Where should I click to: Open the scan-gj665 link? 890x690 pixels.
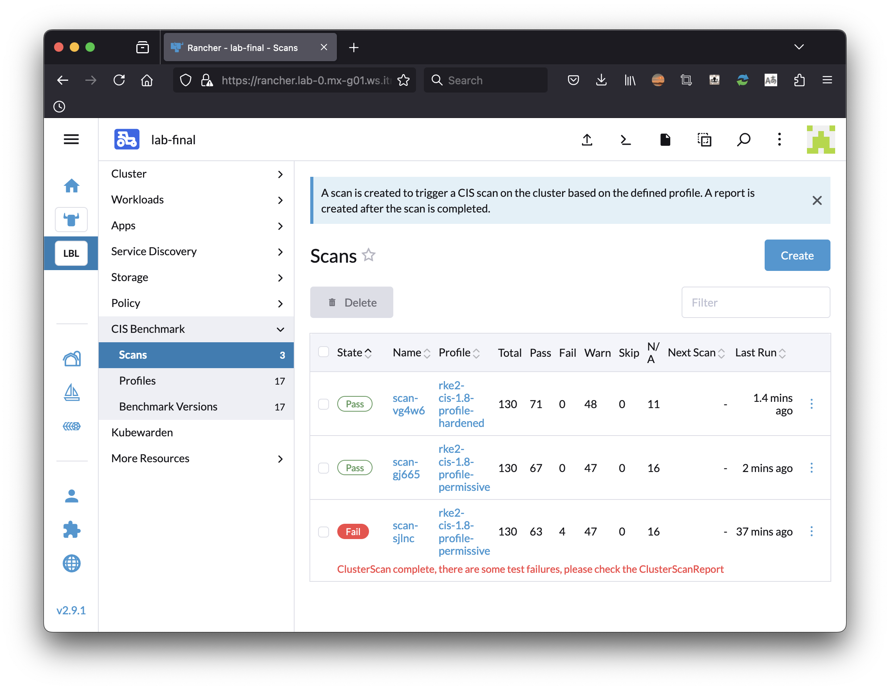click(406, 468)
